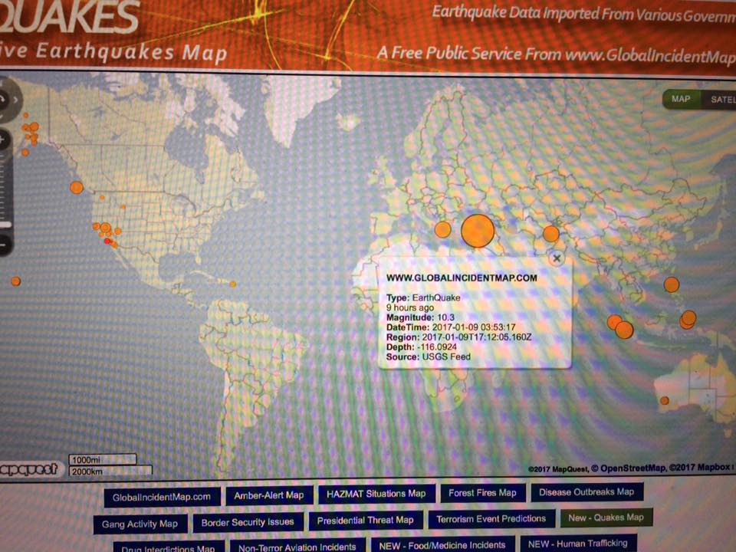The width and height of the screenshot is (736, 552).
Task: Click the DateTime 2017-01-09 03:53:17 line
Action: [451, 327]
